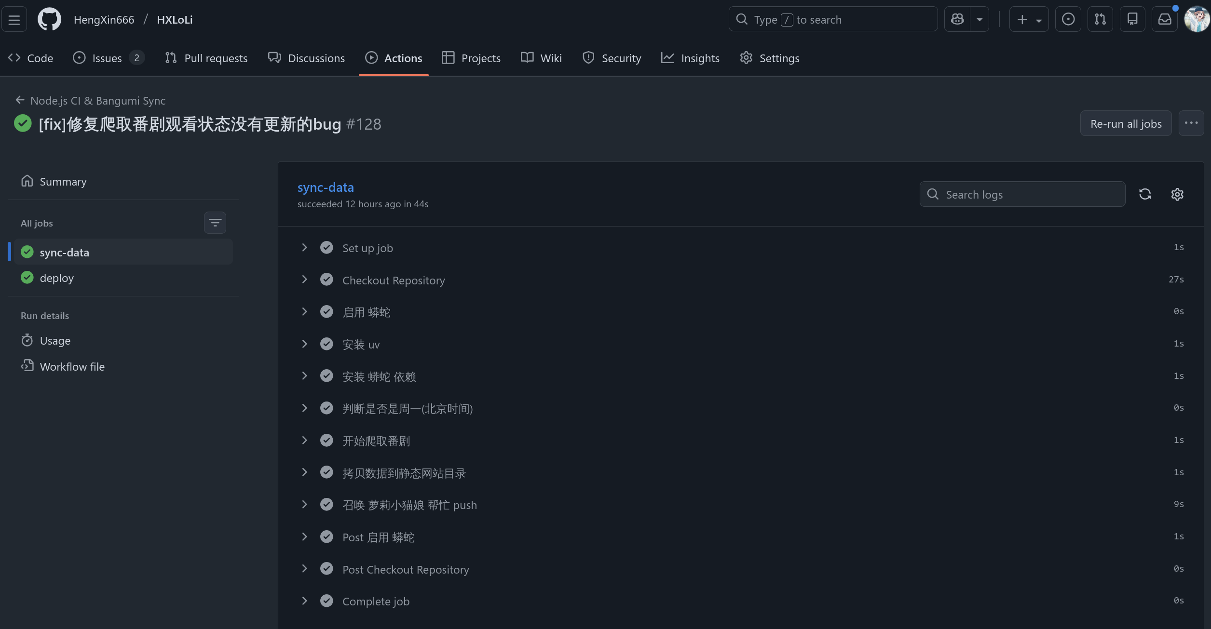Click the Re-run all jobs button
The height and width of the screenshot is (629, 1211).
[x=1126, y=124]
